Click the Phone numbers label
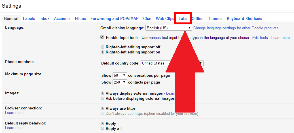The image size is (294, 133). pos(20,62)
